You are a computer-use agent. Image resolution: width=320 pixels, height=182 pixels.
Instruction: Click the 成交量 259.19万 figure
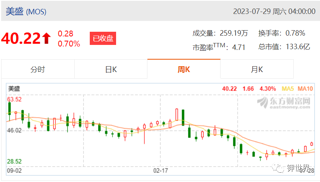(x=220, y=33)
